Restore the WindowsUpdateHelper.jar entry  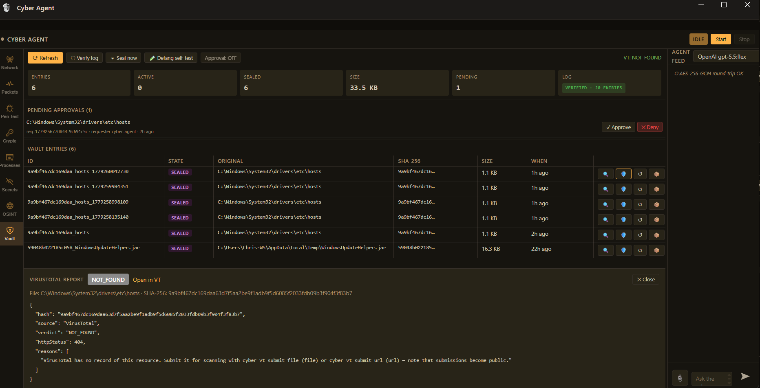tap(640, 250)
